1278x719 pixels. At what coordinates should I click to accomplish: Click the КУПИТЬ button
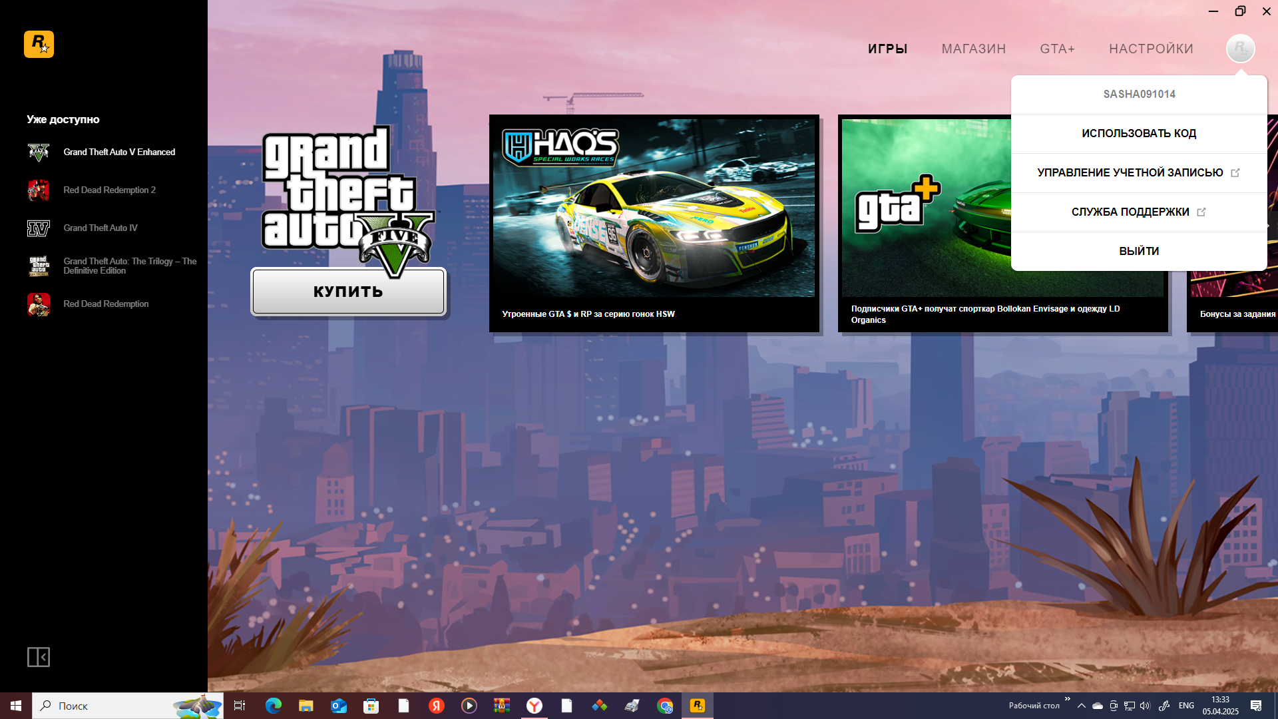point(348,292)
